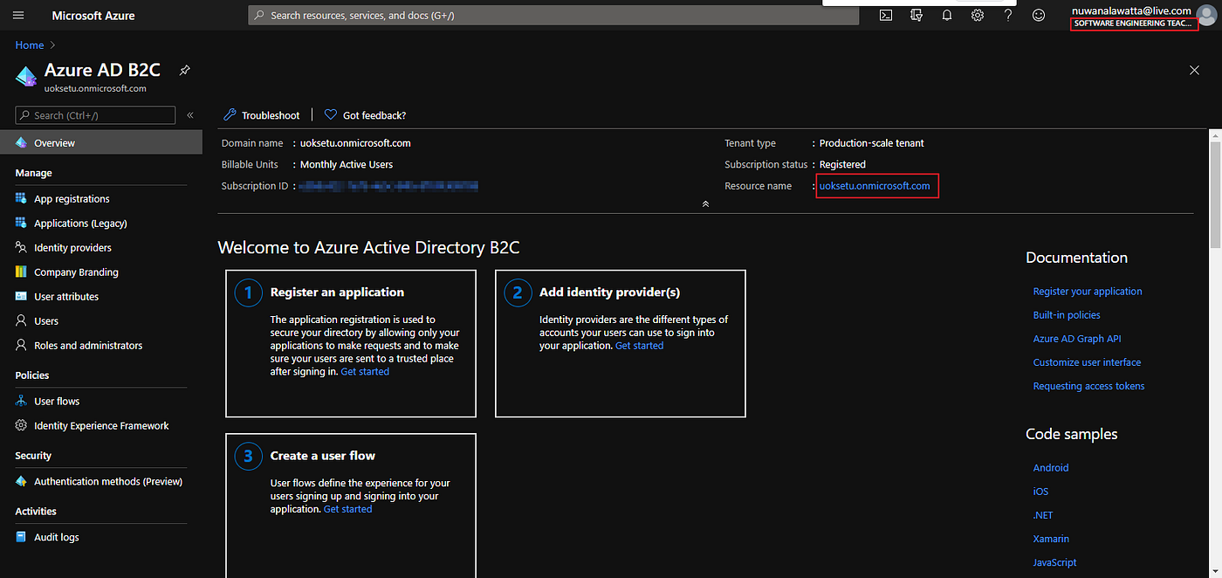This screenshot has height=578, width=1222.
Task: Open Customize user interface documentation
Action: point(1087,362)
